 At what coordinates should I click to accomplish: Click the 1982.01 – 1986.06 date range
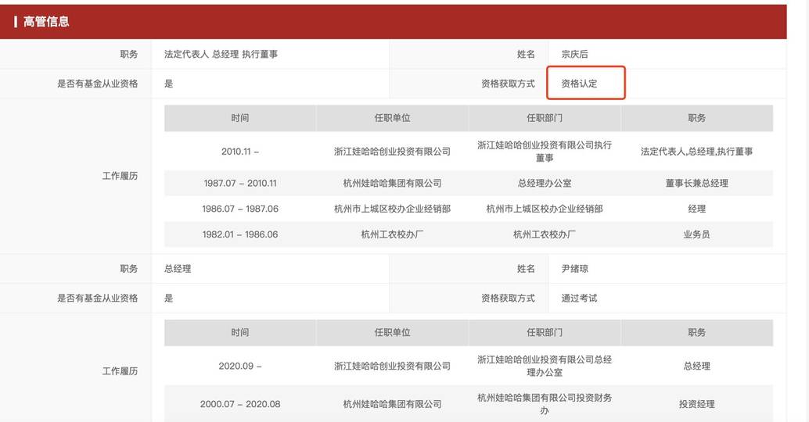(x=240, y=234)
